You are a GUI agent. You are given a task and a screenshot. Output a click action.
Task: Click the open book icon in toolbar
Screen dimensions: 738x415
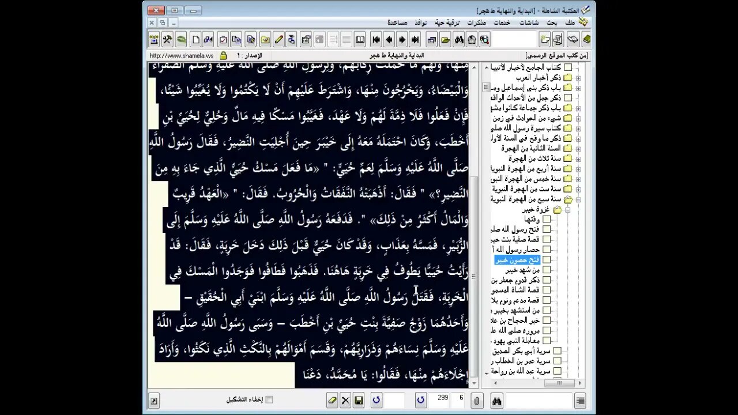pyautogui.click(x=360, y=40)
